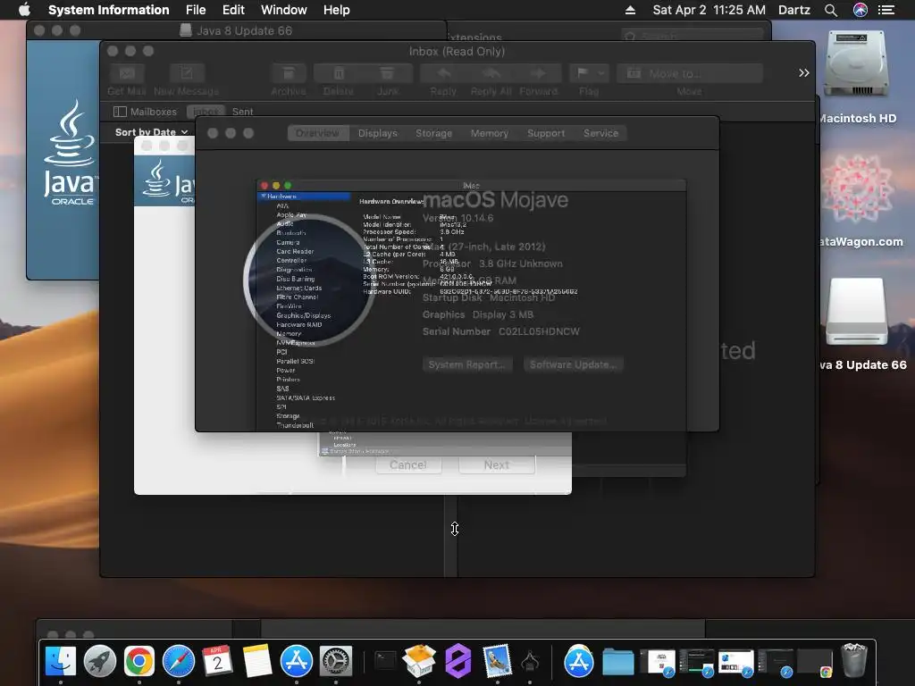Screen dimensions: 915x686
Task: Open the Apple menu
Action: (x=24, y=10)
